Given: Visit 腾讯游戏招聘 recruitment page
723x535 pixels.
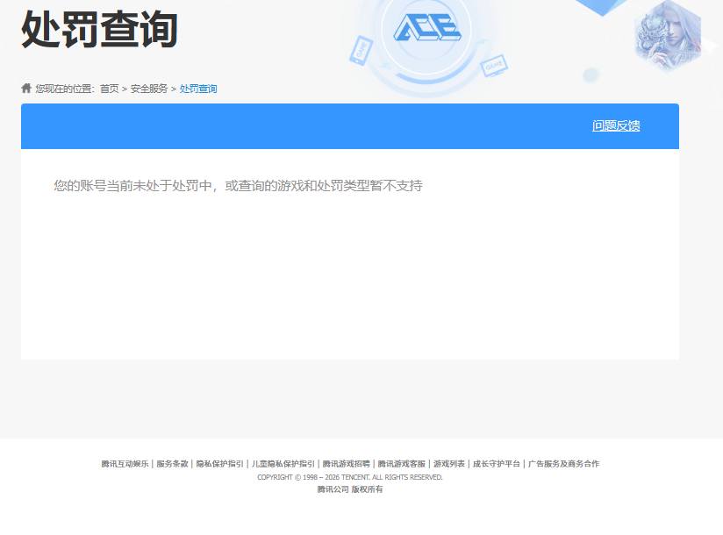Looking at the screenshot, I should click(346, 463).
